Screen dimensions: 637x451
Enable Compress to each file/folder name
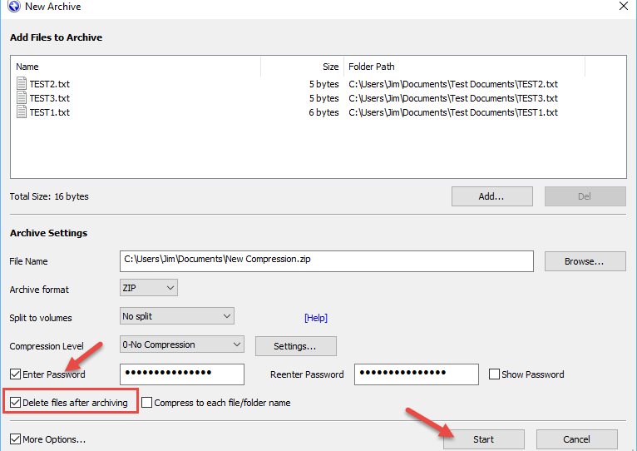coord(146,403)
